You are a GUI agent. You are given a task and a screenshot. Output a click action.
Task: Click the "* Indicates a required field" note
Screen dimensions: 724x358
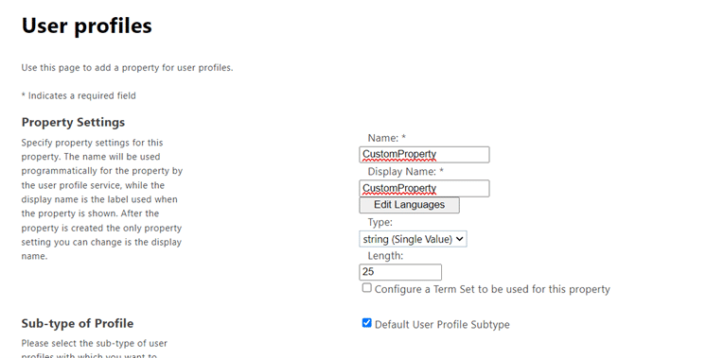(79, 95)
